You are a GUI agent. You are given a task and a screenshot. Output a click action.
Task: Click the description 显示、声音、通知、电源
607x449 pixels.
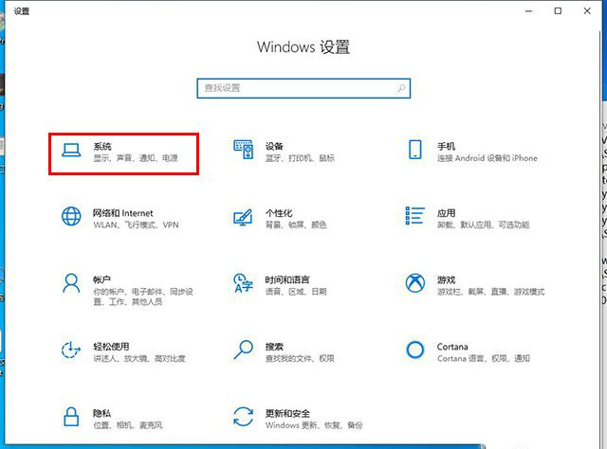point(136,158)
